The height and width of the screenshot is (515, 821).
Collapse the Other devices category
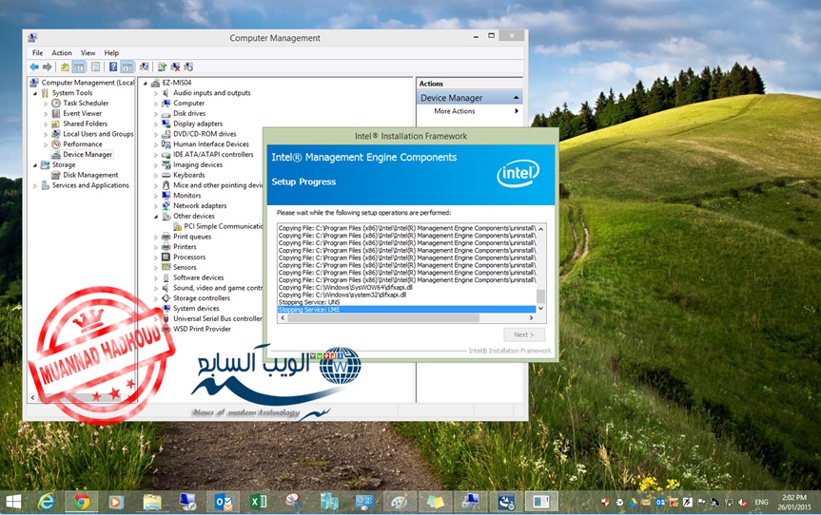click(156, 216)
